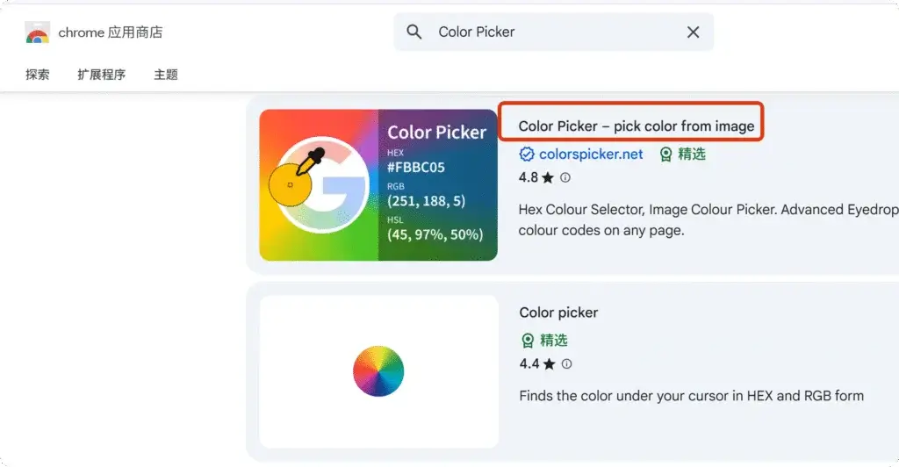This screenshot has width=899, height=467.
Task: Click the blue verified badge beside colorspicker.net
Action: tap(527, 154)
